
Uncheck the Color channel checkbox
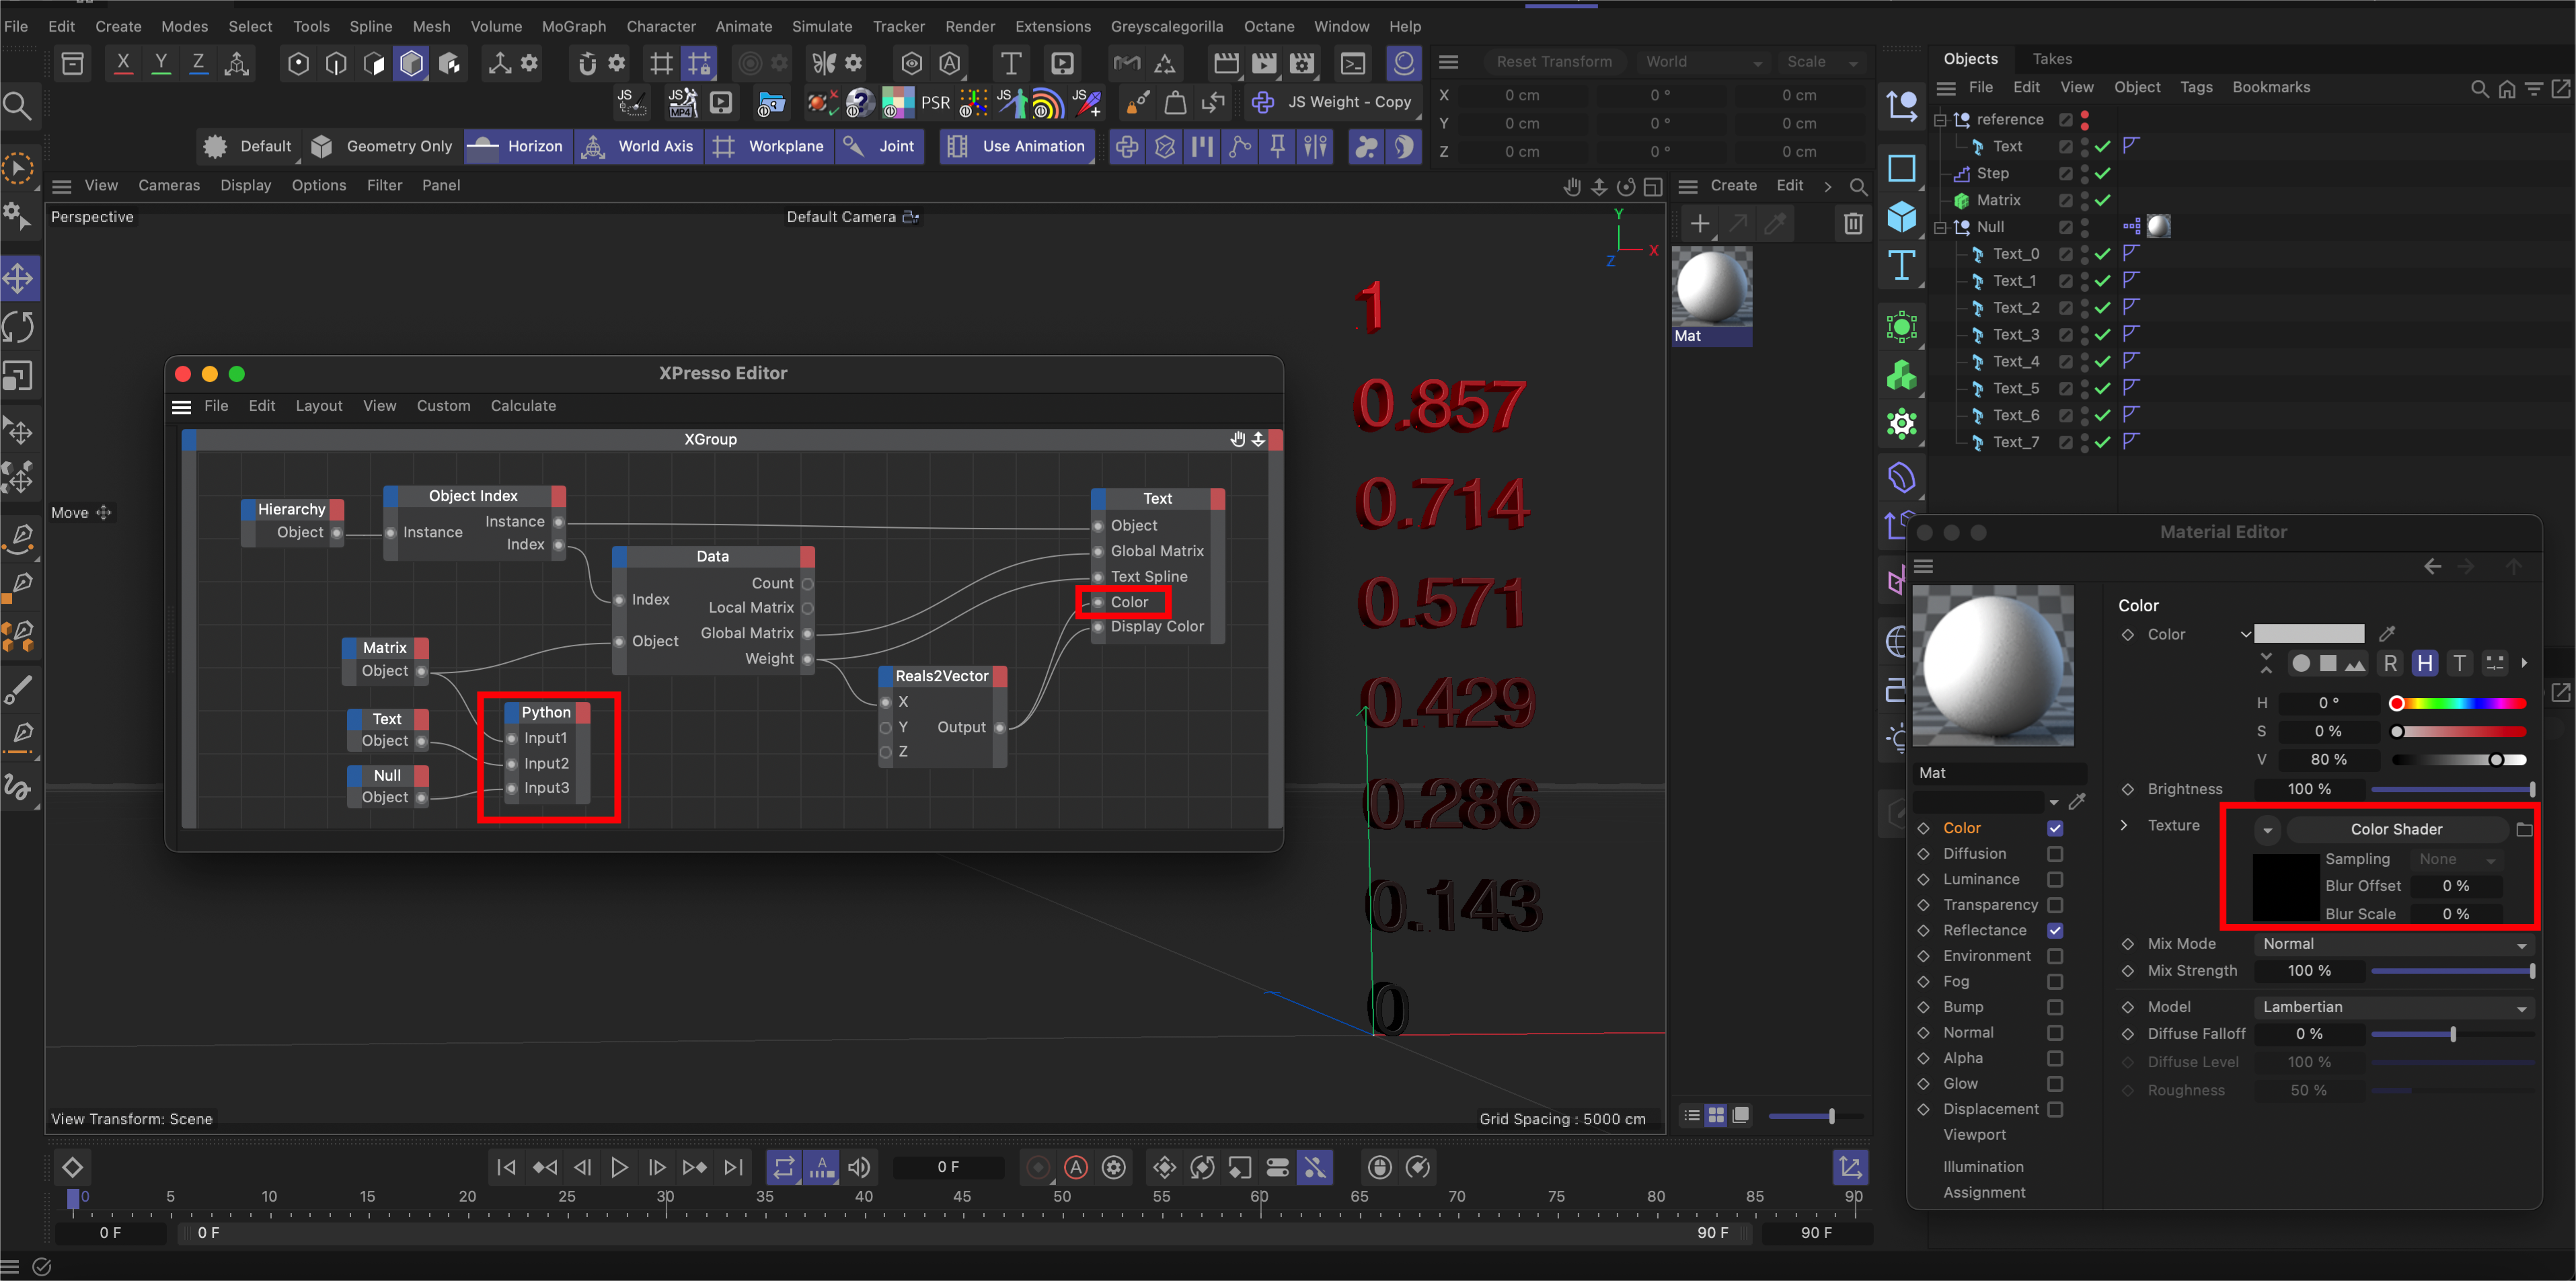coord(2055,828)
